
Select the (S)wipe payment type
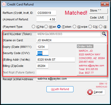pos(74,27)
